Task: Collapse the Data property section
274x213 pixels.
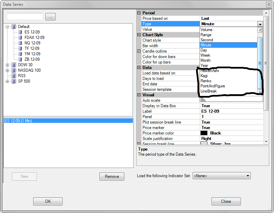Action: (139, 67)
